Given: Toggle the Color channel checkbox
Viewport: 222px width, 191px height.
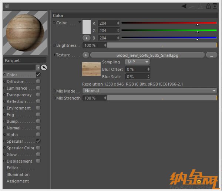Looking at the screenshot, I should [38, 74].
